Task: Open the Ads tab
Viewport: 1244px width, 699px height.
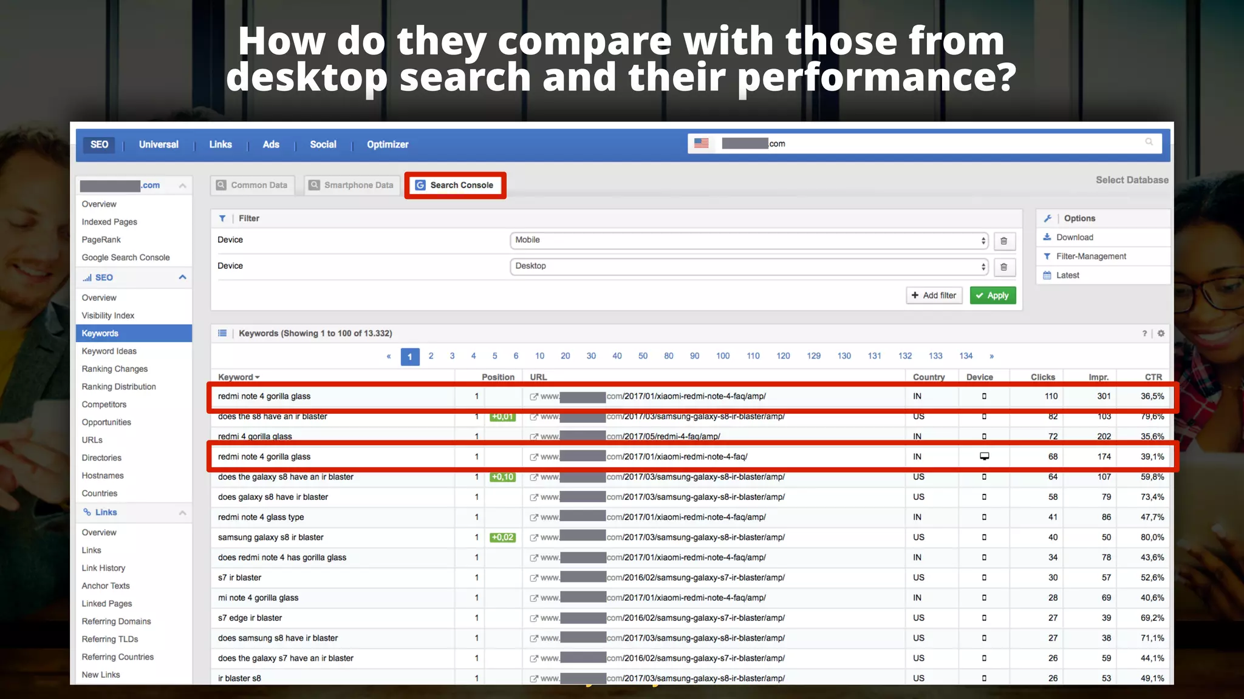Action: pyautogui.click(x=271, y=144)
